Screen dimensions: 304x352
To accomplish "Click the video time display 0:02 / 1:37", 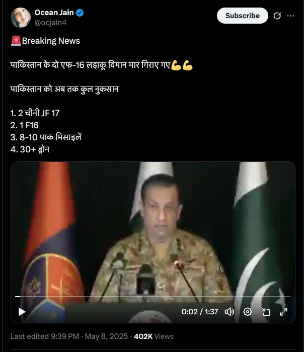I will click(200, 312).
